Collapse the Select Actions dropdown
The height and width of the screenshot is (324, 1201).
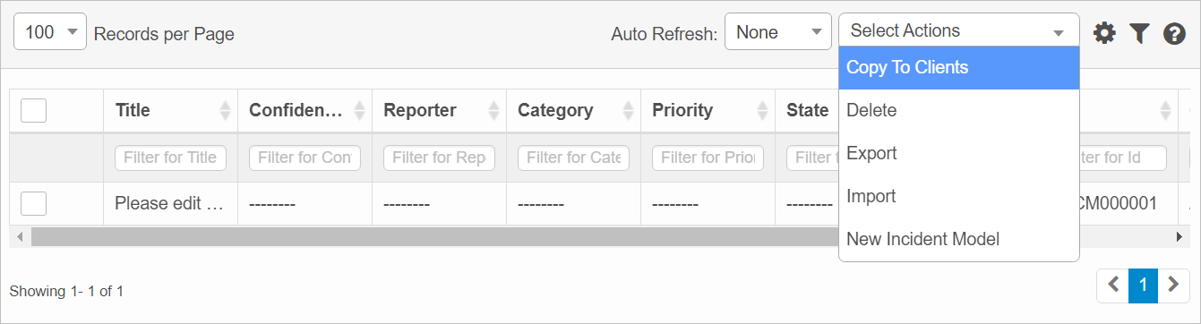point(958,30)
